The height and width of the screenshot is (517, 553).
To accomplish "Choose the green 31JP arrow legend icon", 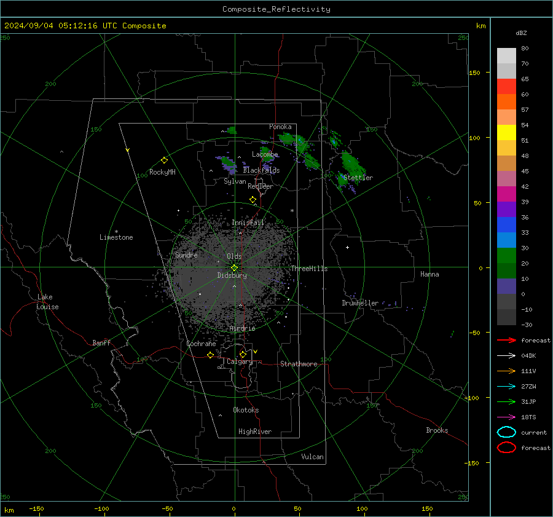I will pyautogui.click(x=506, y=401).
